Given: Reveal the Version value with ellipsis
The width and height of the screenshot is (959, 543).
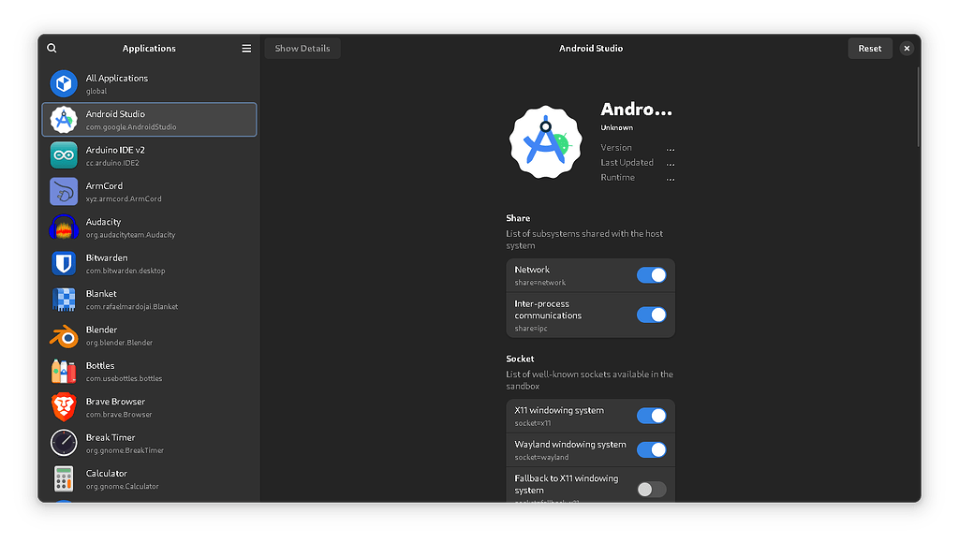Looking at the screenshot, I should coord(670,147).
